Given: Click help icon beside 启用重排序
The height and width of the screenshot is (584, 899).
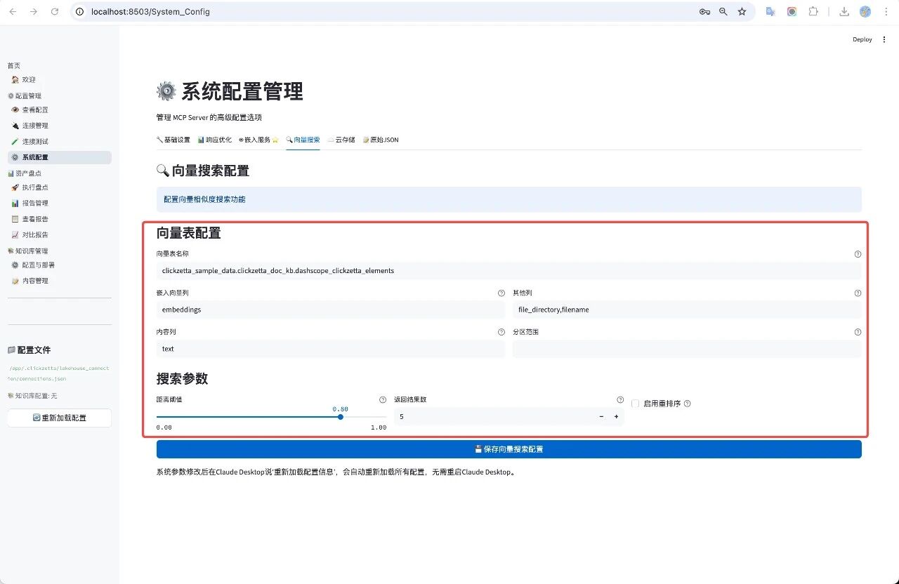Looking at the screenshot, I should pyautogui.click(x=688, y=404).
